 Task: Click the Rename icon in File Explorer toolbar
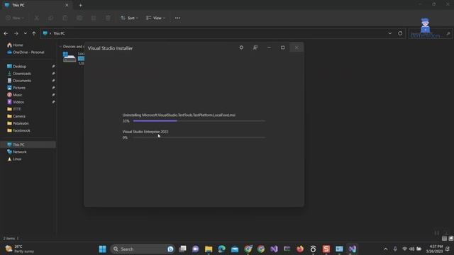tap(79, 18)
